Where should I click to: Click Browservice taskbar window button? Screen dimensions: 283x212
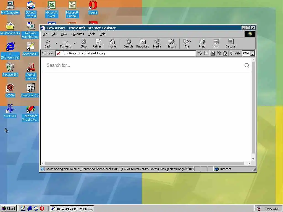72,209
